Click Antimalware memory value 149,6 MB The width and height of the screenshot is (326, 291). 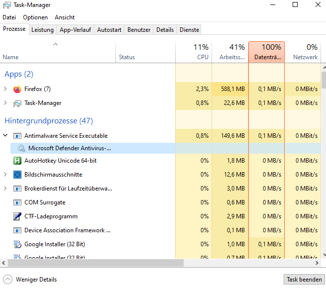tap(233, 136)
